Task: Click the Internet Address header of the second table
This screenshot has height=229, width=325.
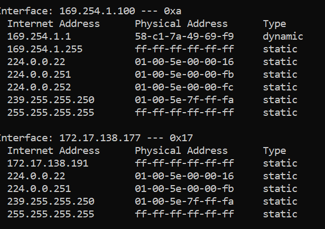Action: (x=53, y=151)
